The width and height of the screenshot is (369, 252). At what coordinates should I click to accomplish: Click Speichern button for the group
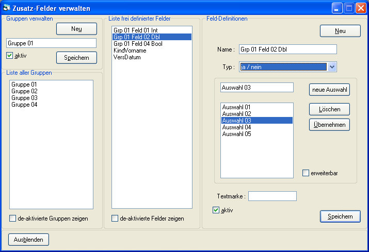76,58
